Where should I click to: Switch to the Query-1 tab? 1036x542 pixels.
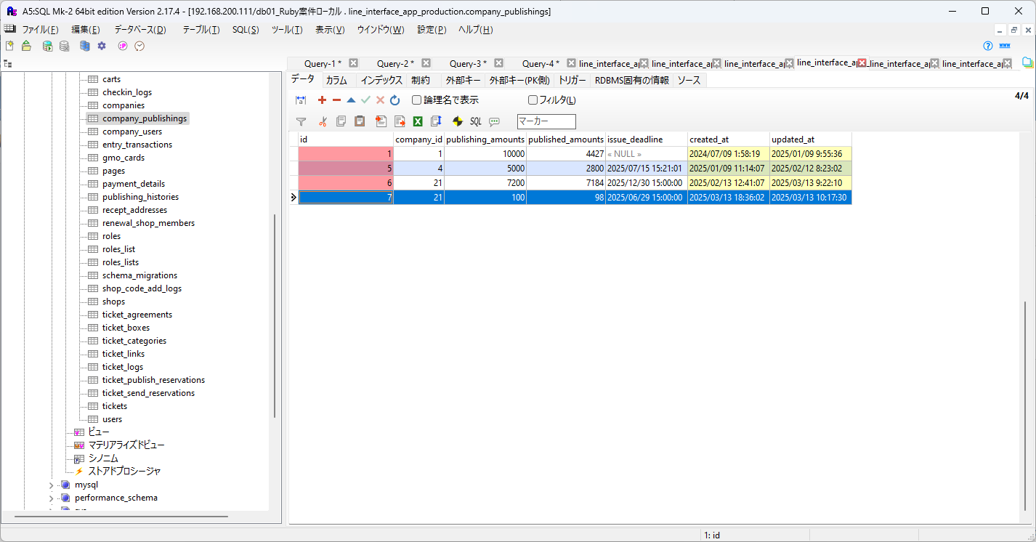(323, 63)
